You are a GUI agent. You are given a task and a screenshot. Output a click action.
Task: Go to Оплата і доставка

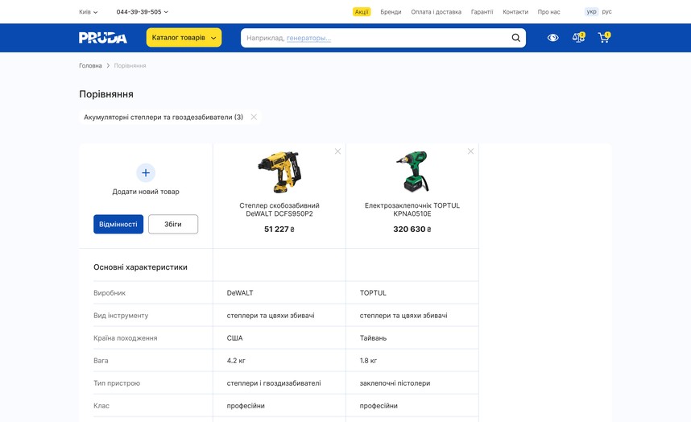pos(436,12)
